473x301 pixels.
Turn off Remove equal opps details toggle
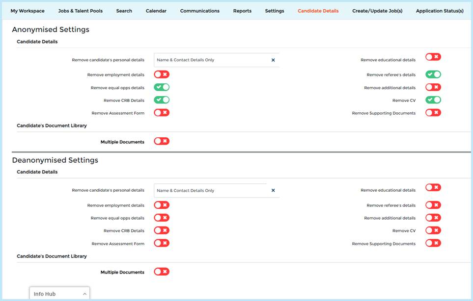(x=162, y=87)
